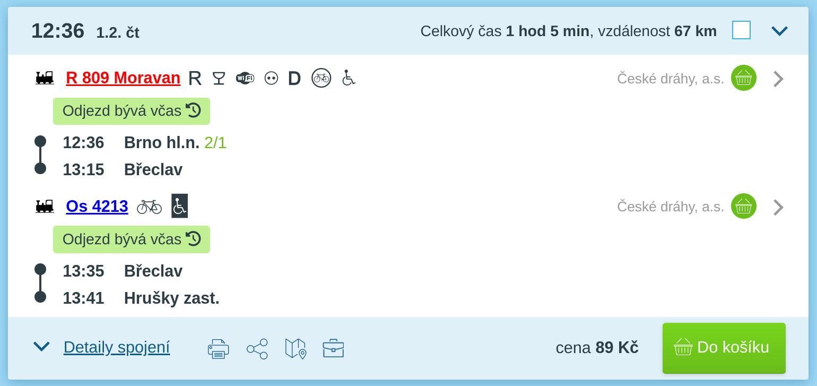Open the Os 4213 train link

(x=97, y=207)
